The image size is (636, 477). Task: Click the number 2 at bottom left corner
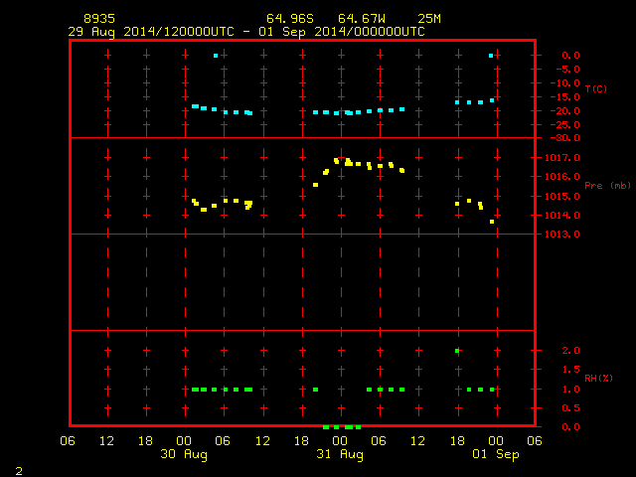click(19, 471)
